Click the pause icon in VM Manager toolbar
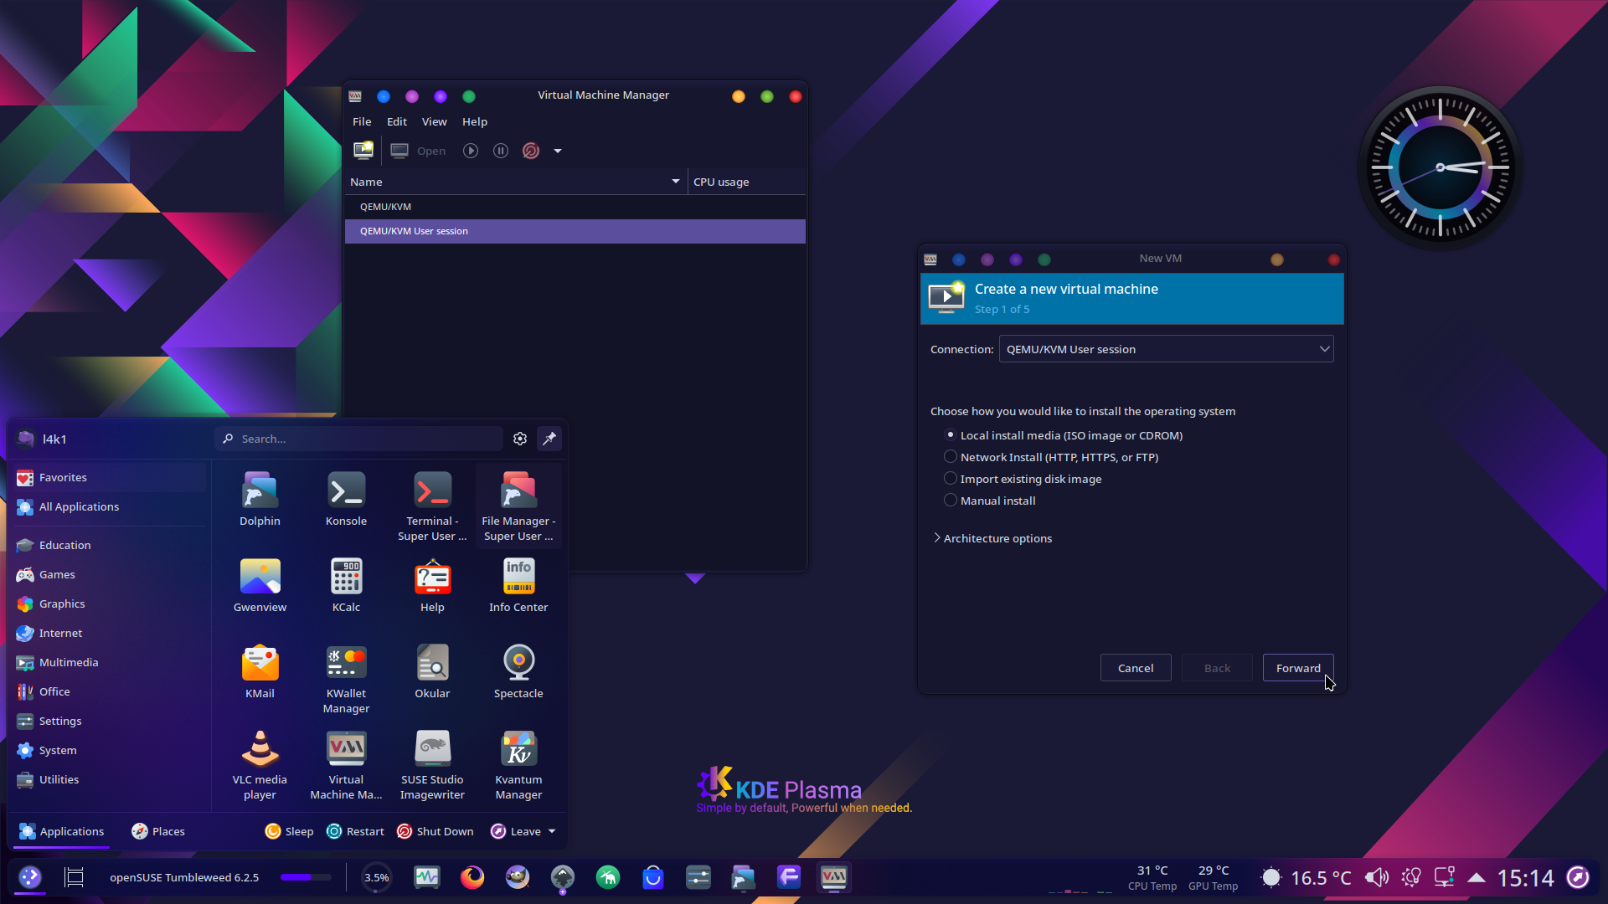1608x904 pixels. click(501, 151)
